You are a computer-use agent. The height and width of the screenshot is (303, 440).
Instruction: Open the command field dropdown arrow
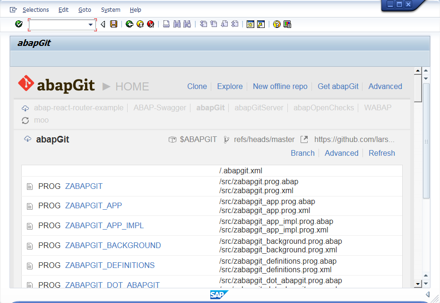[x=90, y=25]
